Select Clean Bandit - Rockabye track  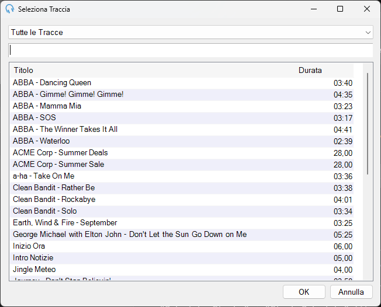(x=182, y=199)
